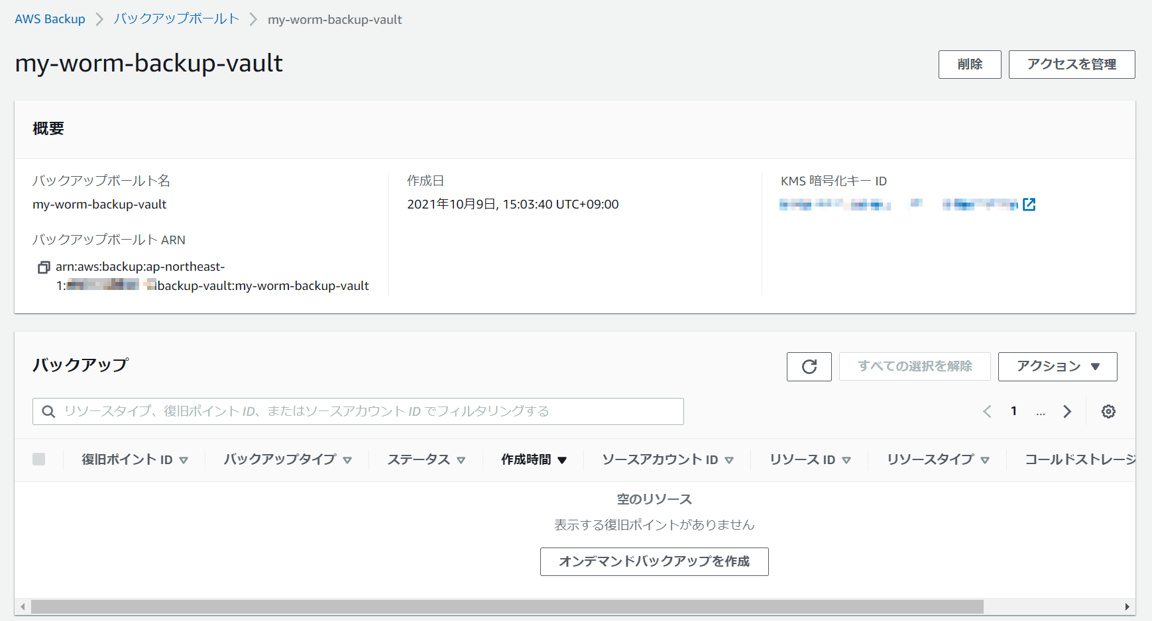Click the backups filter search field
1152x621 pixels.
358,411
